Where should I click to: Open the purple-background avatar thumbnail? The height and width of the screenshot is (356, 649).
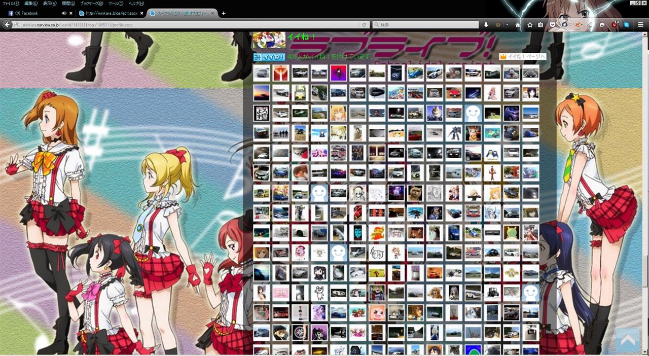point(339,73)
